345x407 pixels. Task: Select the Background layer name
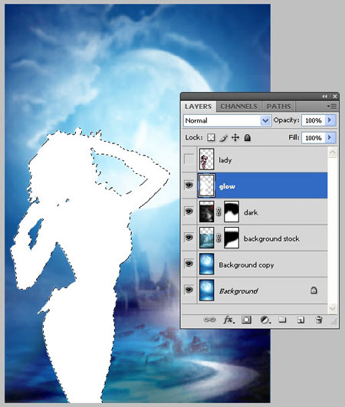click(238, 291)
